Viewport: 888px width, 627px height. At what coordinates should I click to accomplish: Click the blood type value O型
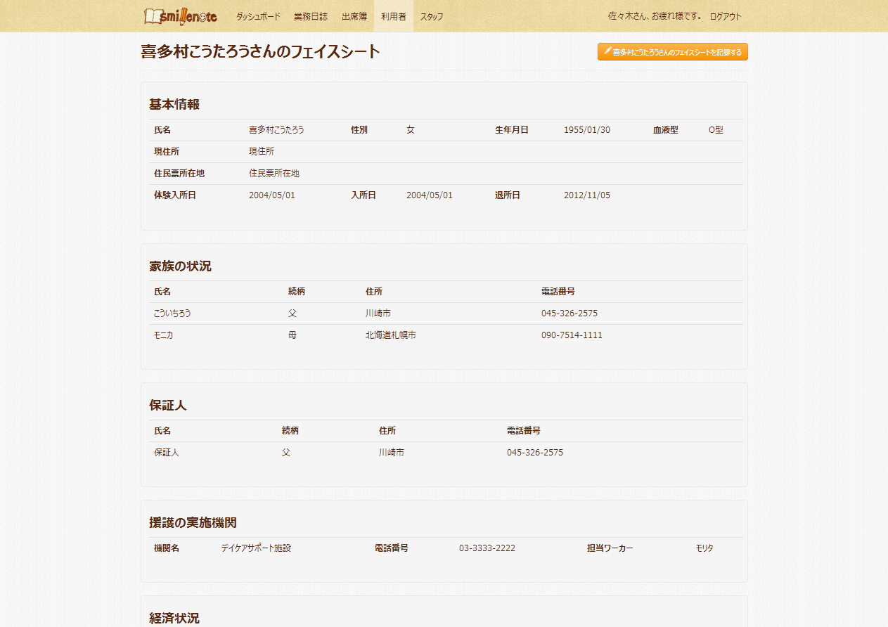click(716, 130)
